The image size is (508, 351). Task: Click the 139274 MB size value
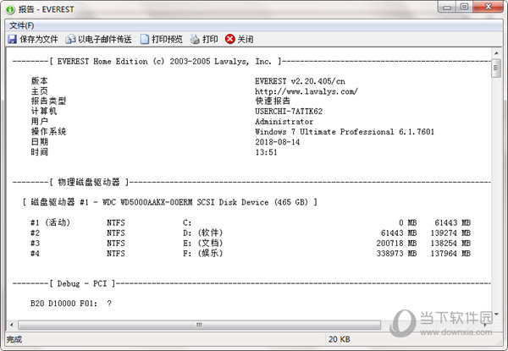pyautogui.click(x=450, y=233)
